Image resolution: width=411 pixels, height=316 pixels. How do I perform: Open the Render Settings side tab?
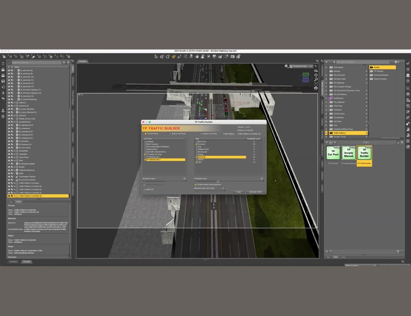click(73, 98)
